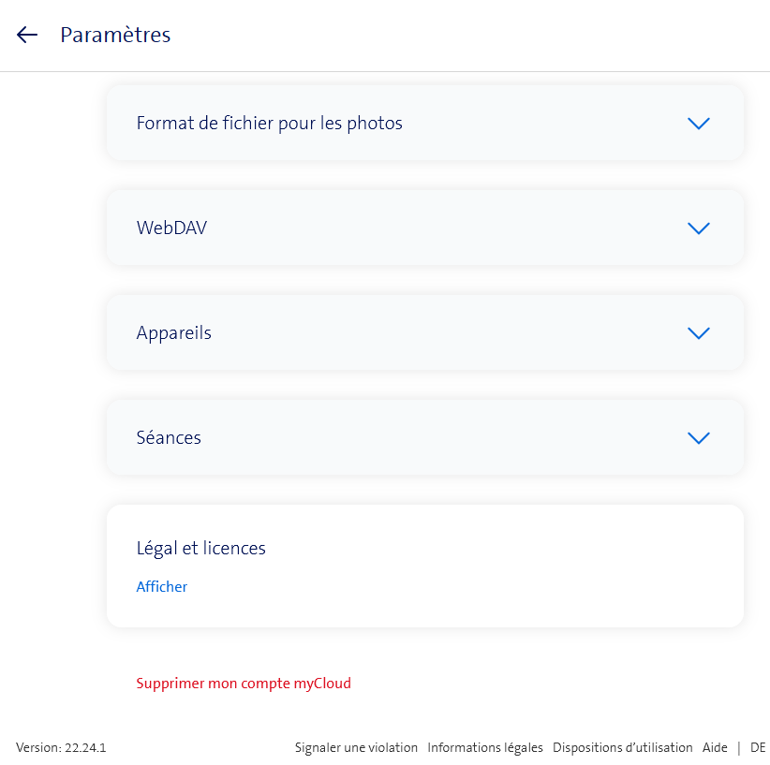Open 'Dispositions d'utilisation' footer link
Viewport: 770px width, 765px height.
623,748
